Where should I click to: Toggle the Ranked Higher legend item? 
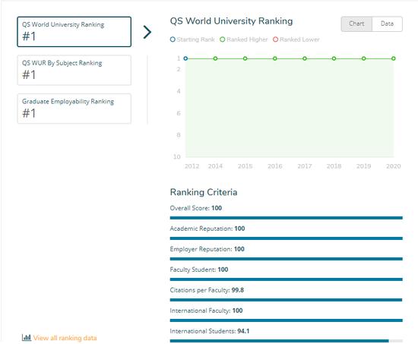(x=244, y=39)
